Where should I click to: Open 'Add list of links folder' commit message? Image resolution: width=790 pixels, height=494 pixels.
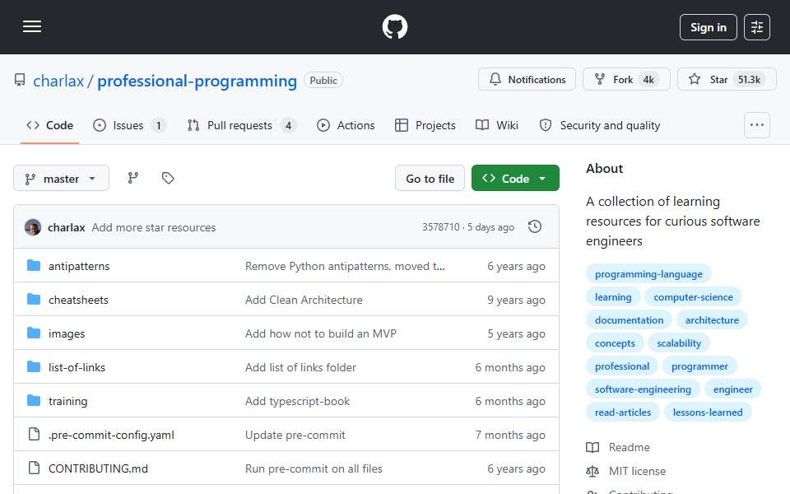click(301, 367)
